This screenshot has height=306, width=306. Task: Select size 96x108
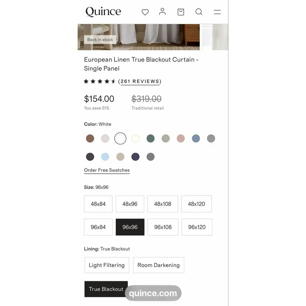(x=163, y=227)
